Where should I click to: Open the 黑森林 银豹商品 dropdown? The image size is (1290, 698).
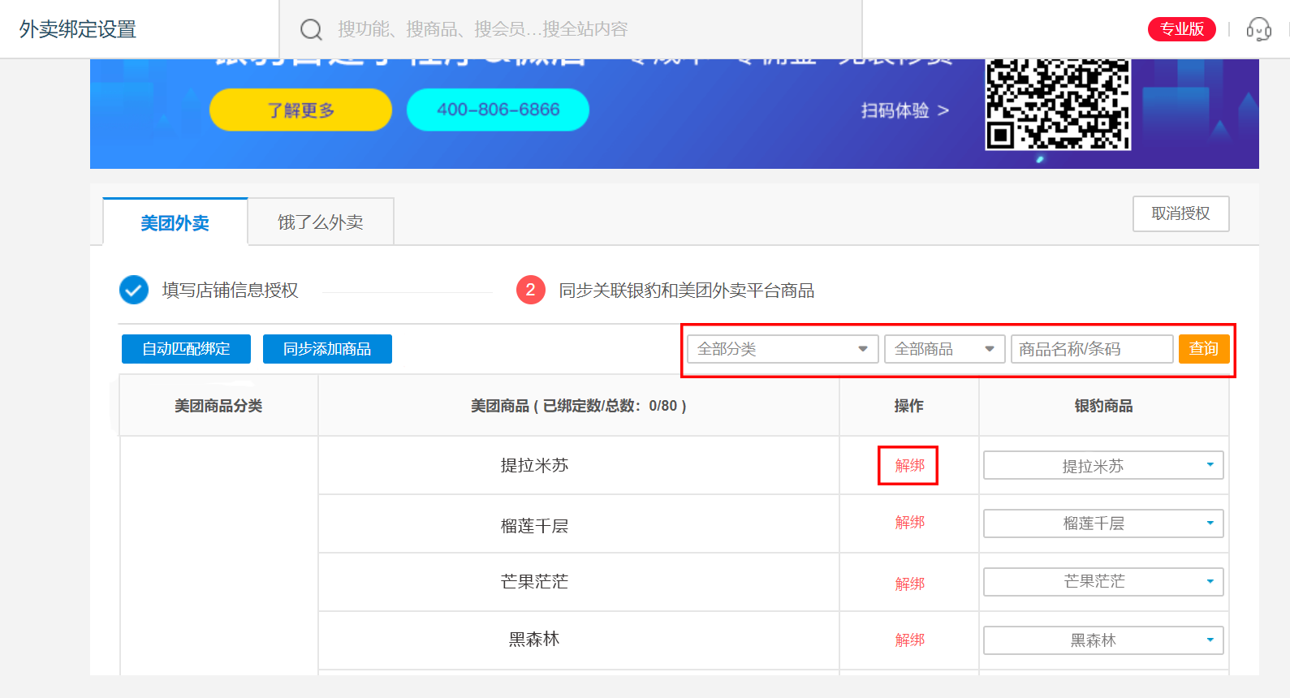click(x=1103, y=640)
